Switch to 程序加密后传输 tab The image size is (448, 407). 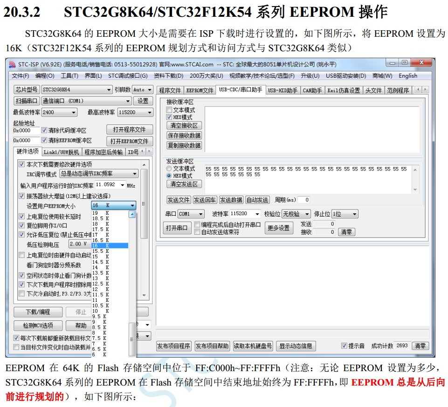point(103,152)
